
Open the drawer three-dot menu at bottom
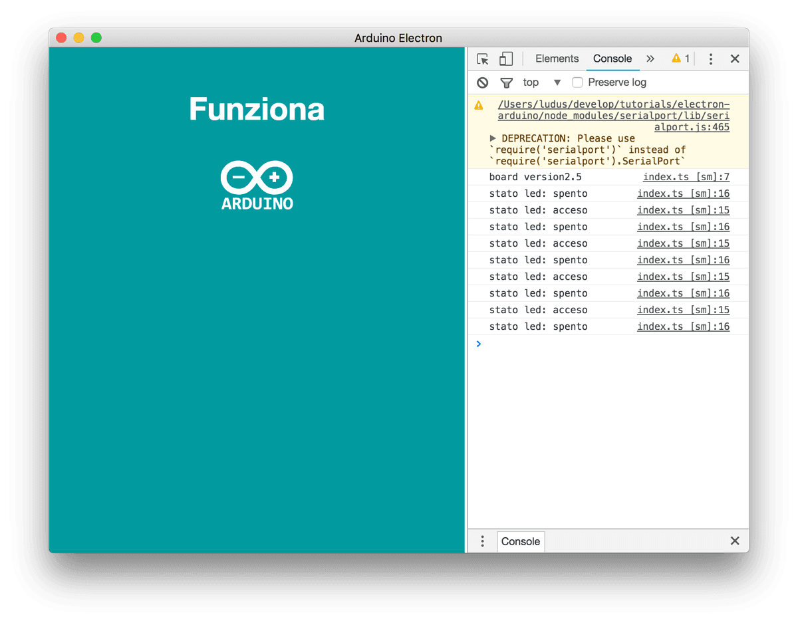(x=483, y=541)
